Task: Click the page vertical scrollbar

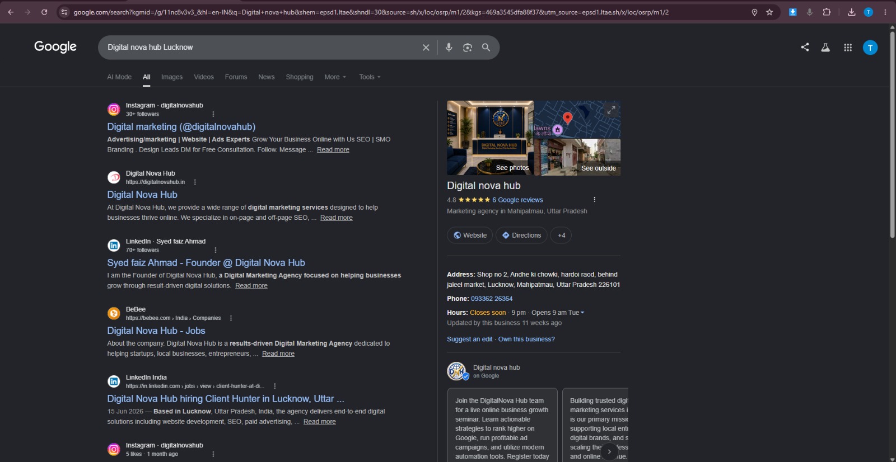Action: point(893,134)
